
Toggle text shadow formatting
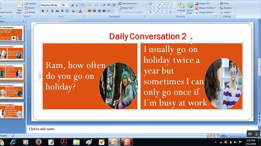coord(62,11)
